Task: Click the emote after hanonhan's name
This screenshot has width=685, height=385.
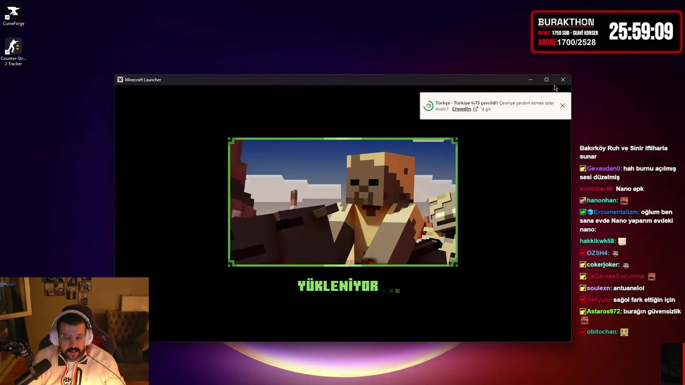Action: 624,201
